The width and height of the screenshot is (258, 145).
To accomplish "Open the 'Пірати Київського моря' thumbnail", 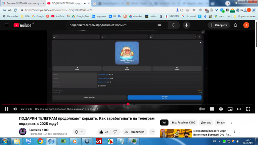I will click(x=176, y=133).
